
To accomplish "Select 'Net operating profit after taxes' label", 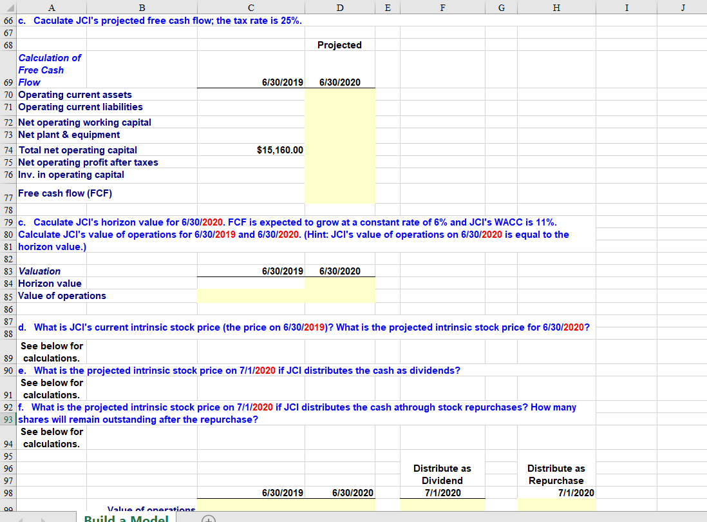I will (x=88, y=162).
